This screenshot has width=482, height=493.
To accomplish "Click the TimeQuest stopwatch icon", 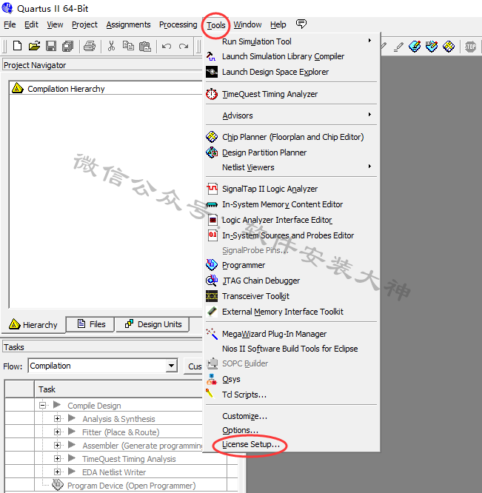I will [x=212, y=94].
